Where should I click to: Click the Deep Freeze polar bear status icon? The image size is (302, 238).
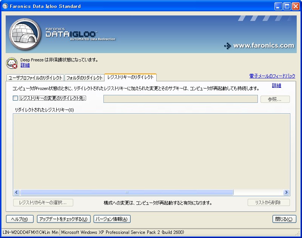[x=12, y=63]
